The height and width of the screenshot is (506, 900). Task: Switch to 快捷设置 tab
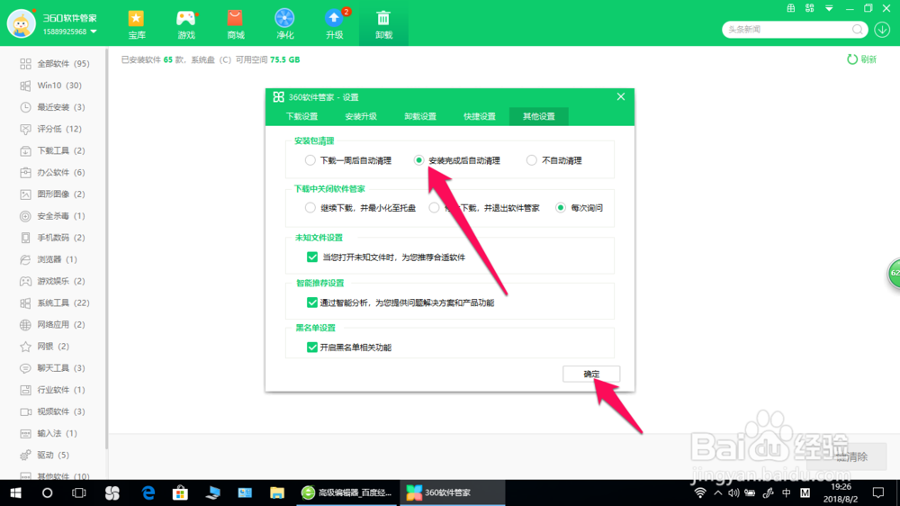pyautogui.click(x=480, y=116)
